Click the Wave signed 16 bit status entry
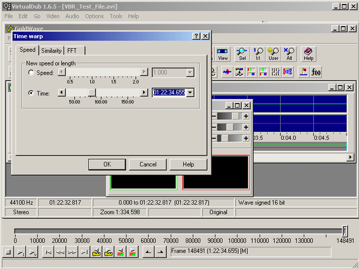 point(296,203)
